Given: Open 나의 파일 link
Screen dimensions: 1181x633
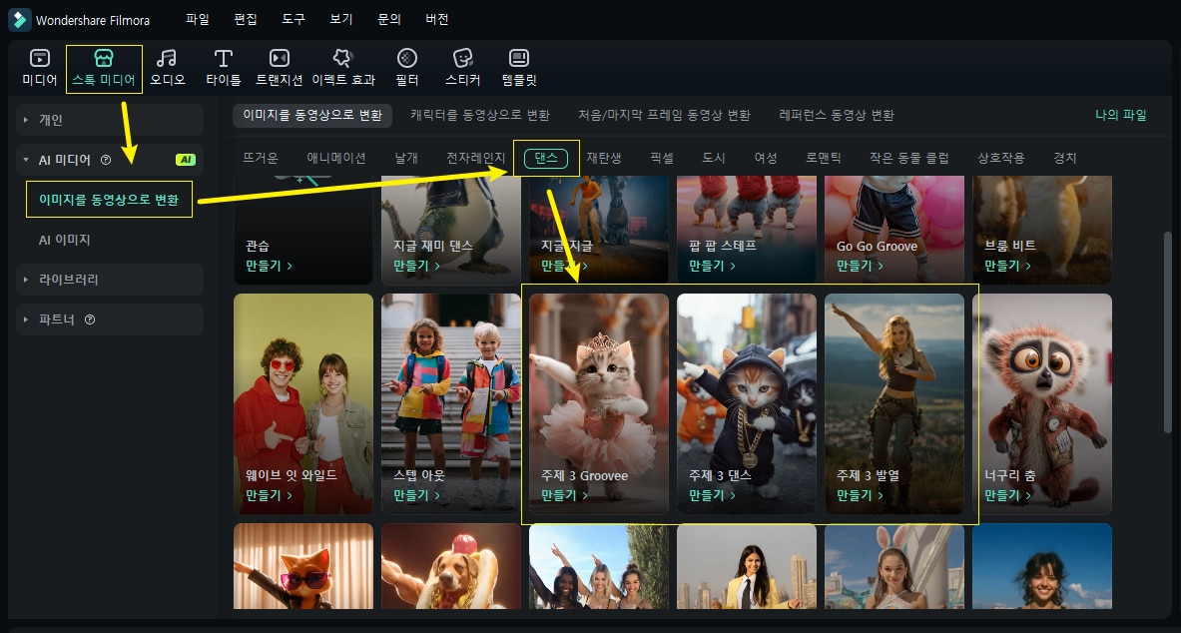Looking at the screenshot, I should point(1121,115).
